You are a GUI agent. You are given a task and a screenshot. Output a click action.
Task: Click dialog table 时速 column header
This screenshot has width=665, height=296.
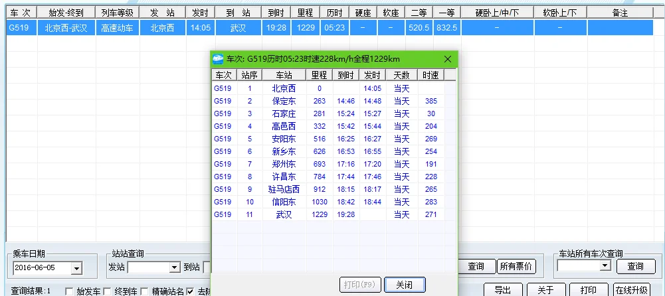[430, 75]
